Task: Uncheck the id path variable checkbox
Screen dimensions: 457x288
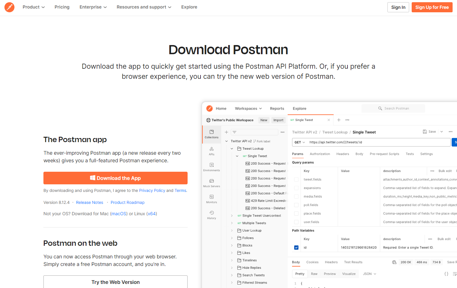Action: point(296,248)
